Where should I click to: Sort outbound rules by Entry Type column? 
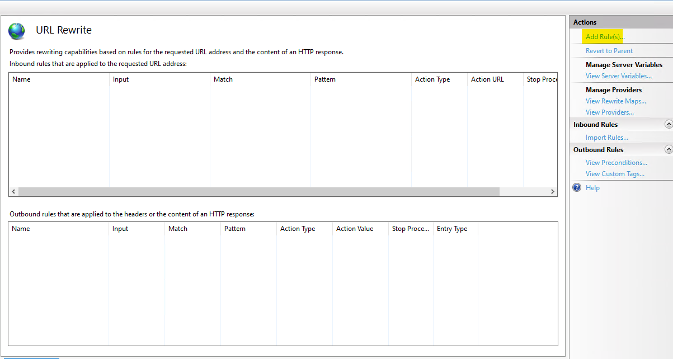tap(455, 229)
